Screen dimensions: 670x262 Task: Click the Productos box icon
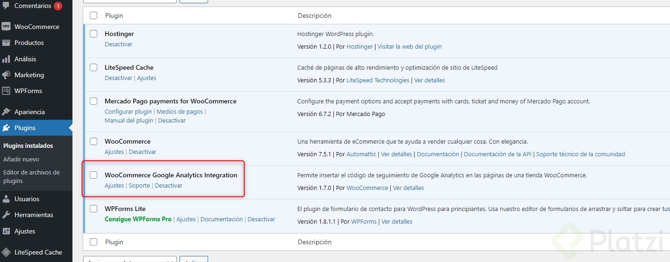click(x=6, y=43)
